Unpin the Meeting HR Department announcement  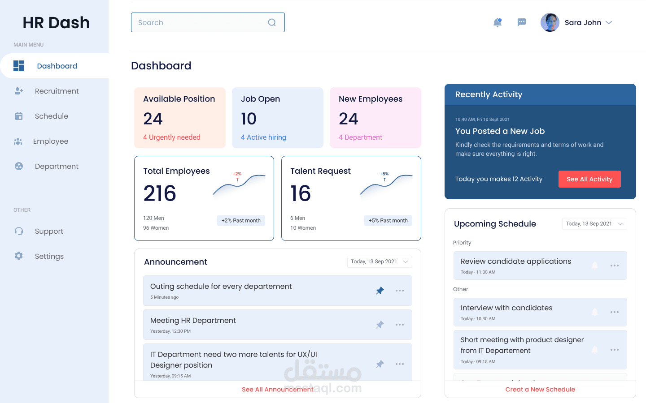click(x=380, y=325)
